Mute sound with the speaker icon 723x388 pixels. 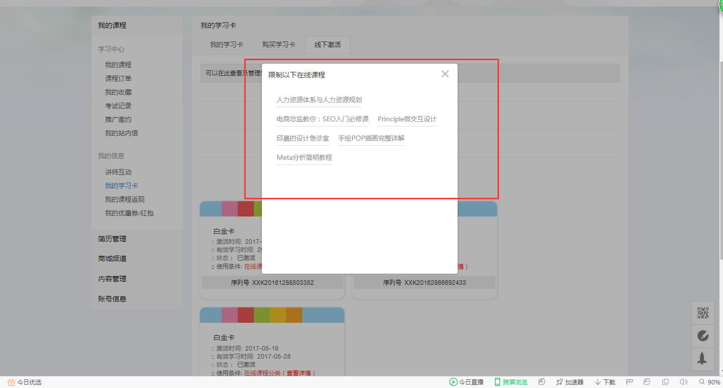(684, 382)
